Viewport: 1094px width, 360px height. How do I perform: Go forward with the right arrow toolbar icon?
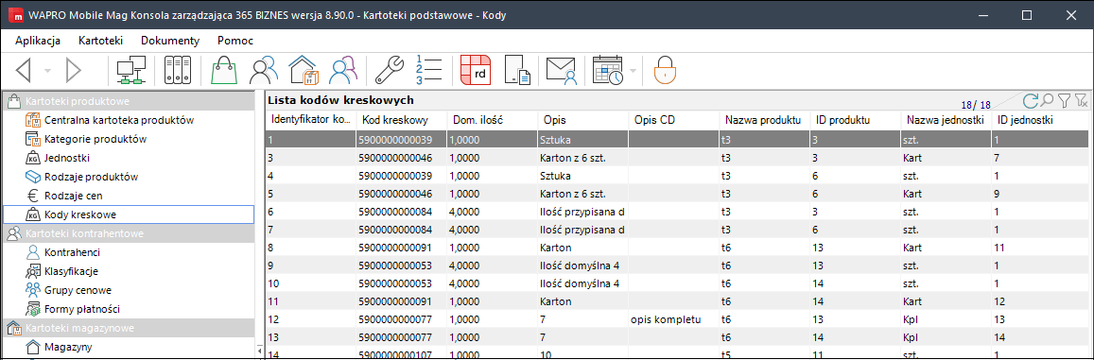coord(74,70)
